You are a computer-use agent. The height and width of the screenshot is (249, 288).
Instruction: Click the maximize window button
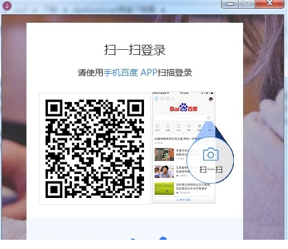[247, 4]
